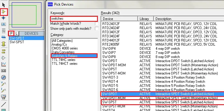Image resolution: width=224 pixels, height=111 pixels.
Task: Select the Selection Mode arrow tool
Action: click(x=4, y=5)
